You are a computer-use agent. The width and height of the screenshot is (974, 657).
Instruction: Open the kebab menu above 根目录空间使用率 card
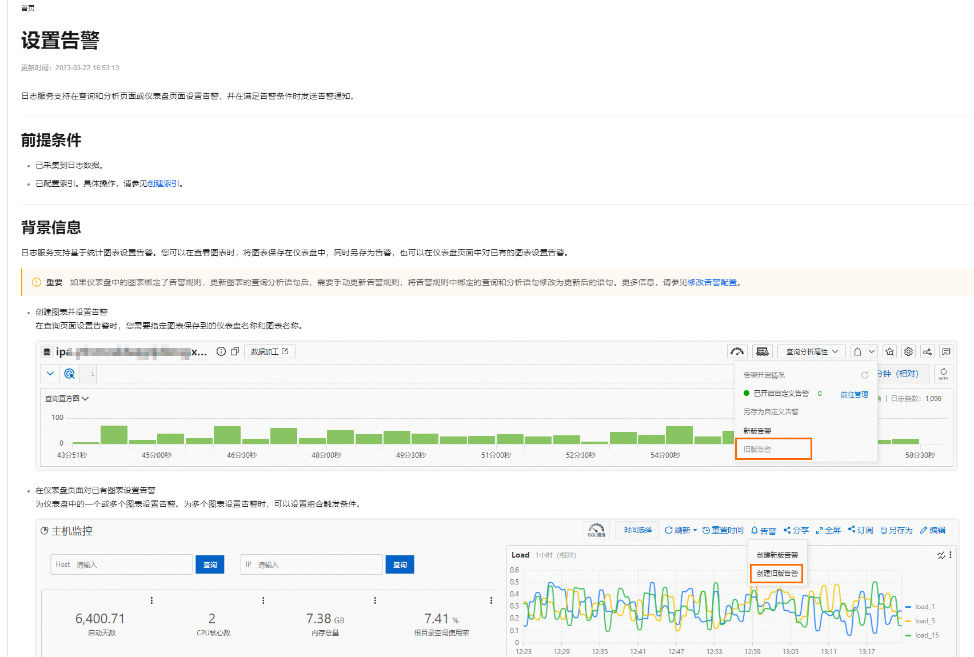pos(491,600)
